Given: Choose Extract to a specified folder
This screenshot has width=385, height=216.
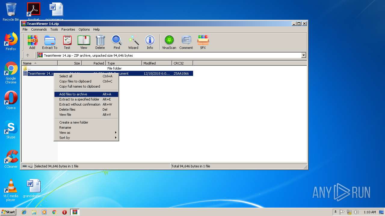Looking at the screenshot, I should click(x=86, y=99).
